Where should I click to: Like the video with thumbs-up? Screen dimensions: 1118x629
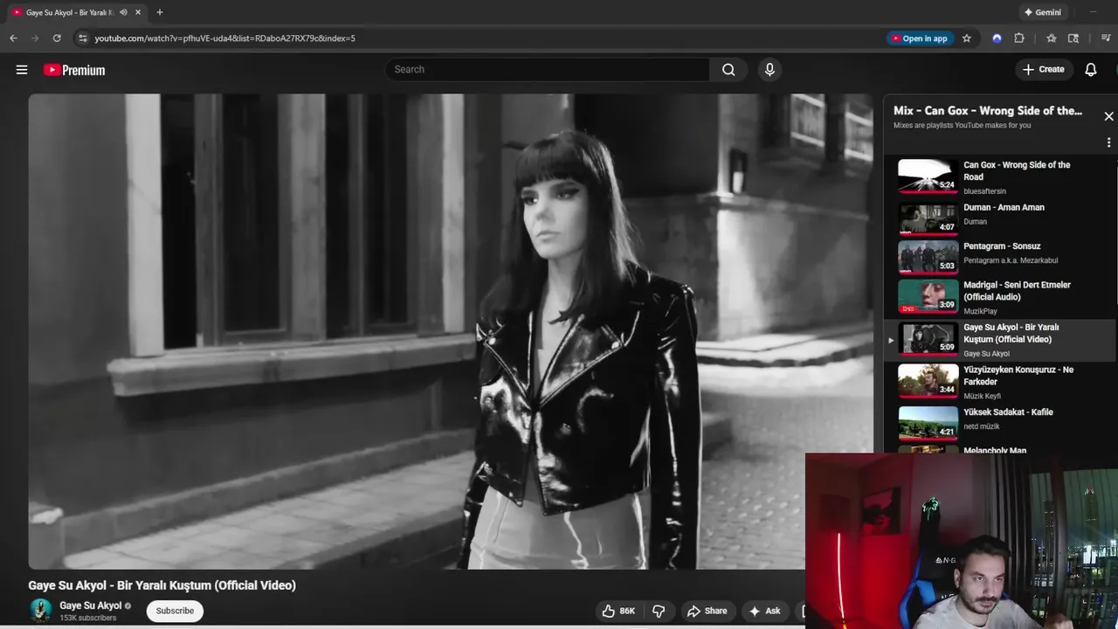pos(618,611)
